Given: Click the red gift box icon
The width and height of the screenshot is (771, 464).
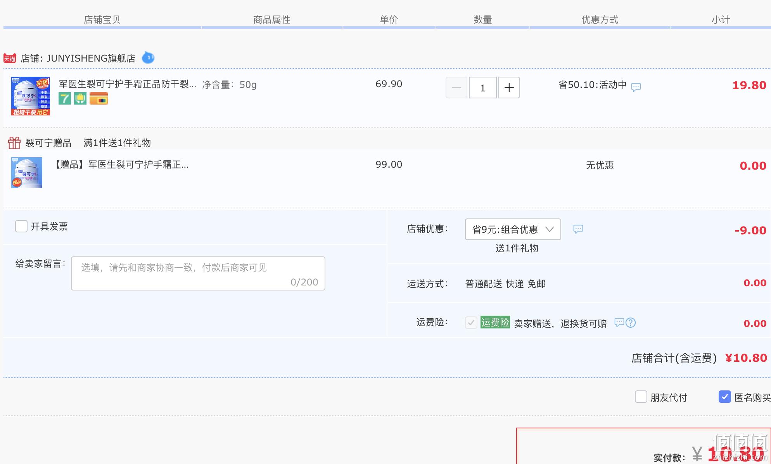Looking at the screenshot, I should coord(14,143).
